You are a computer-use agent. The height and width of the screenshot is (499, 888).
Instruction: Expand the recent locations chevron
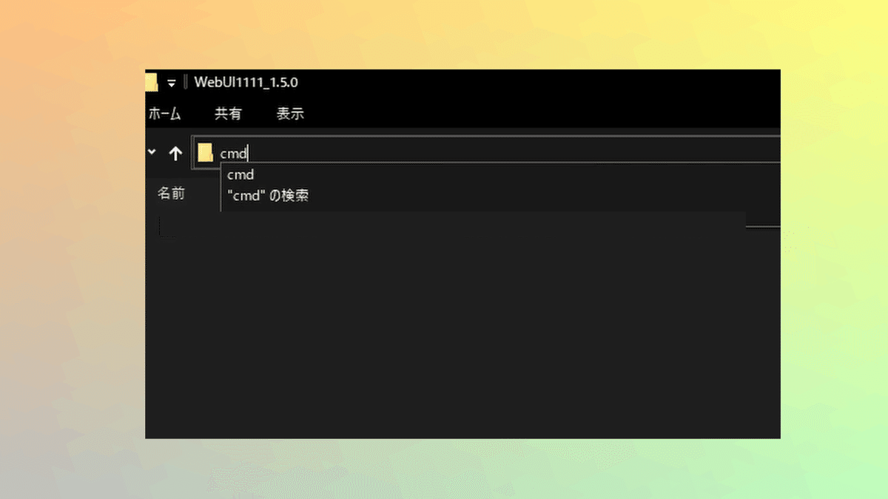coord(152,152)
